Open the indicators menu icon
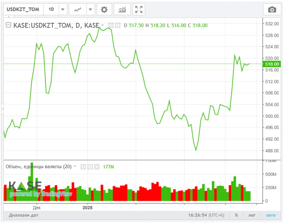The height and width of the screenshot is (224, 284). [122, 10]
